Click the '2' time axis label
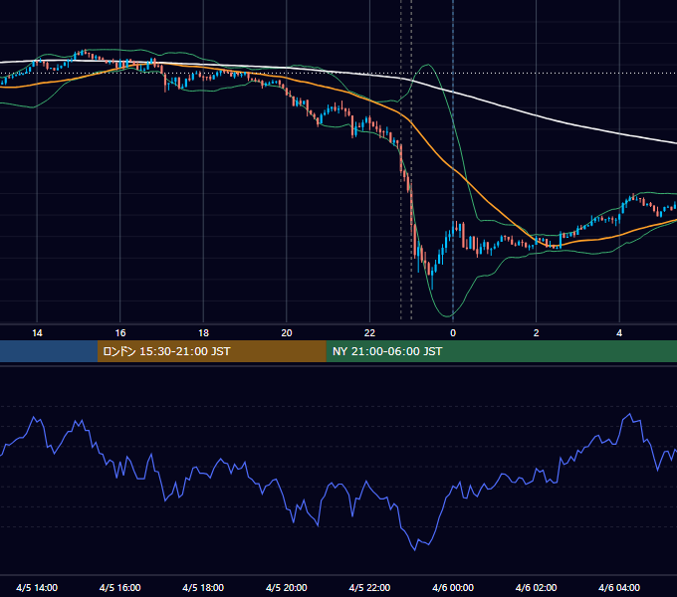The image size is (677, 597). [537, 333]
